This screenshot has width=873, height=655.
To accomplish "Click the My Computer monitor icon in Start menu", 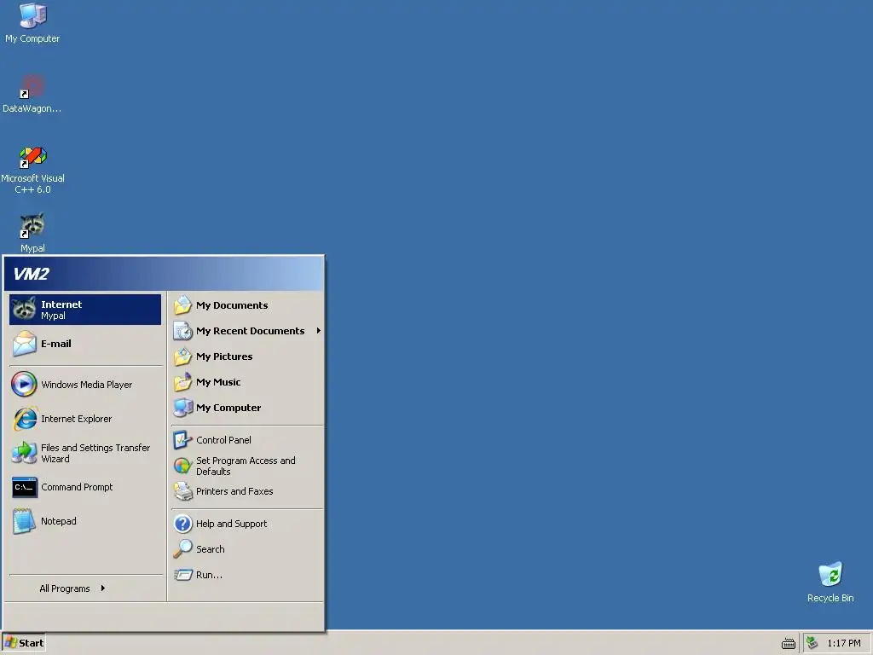I will (x=182, y=408).
